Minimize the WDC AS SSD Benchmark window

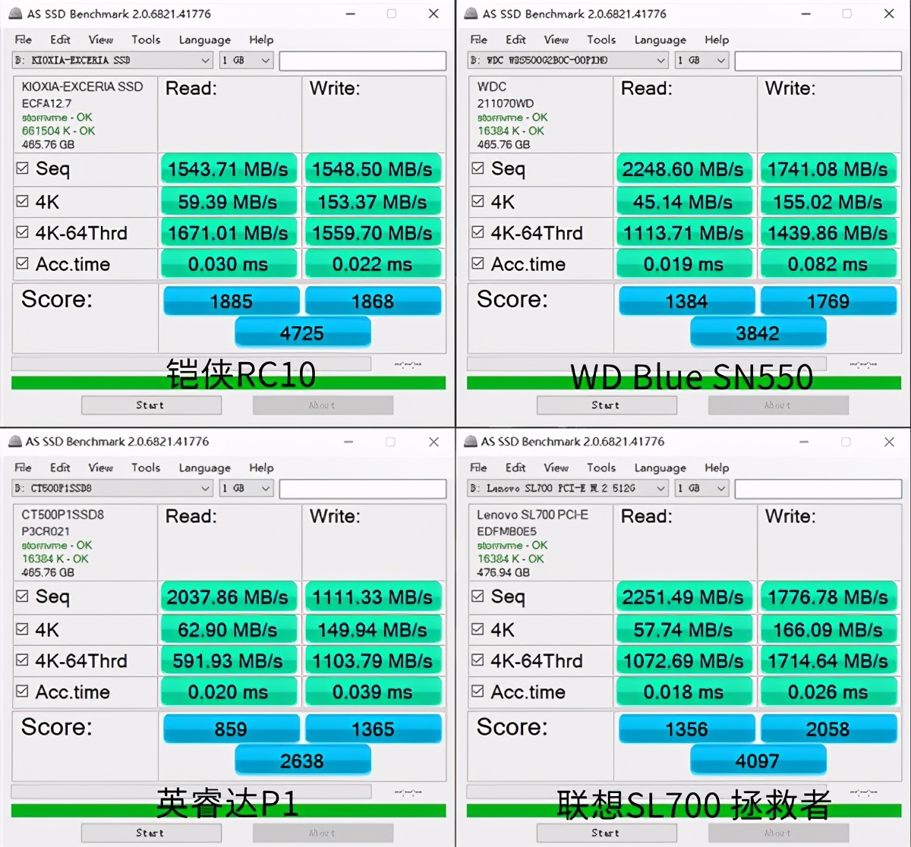[805, 14]
